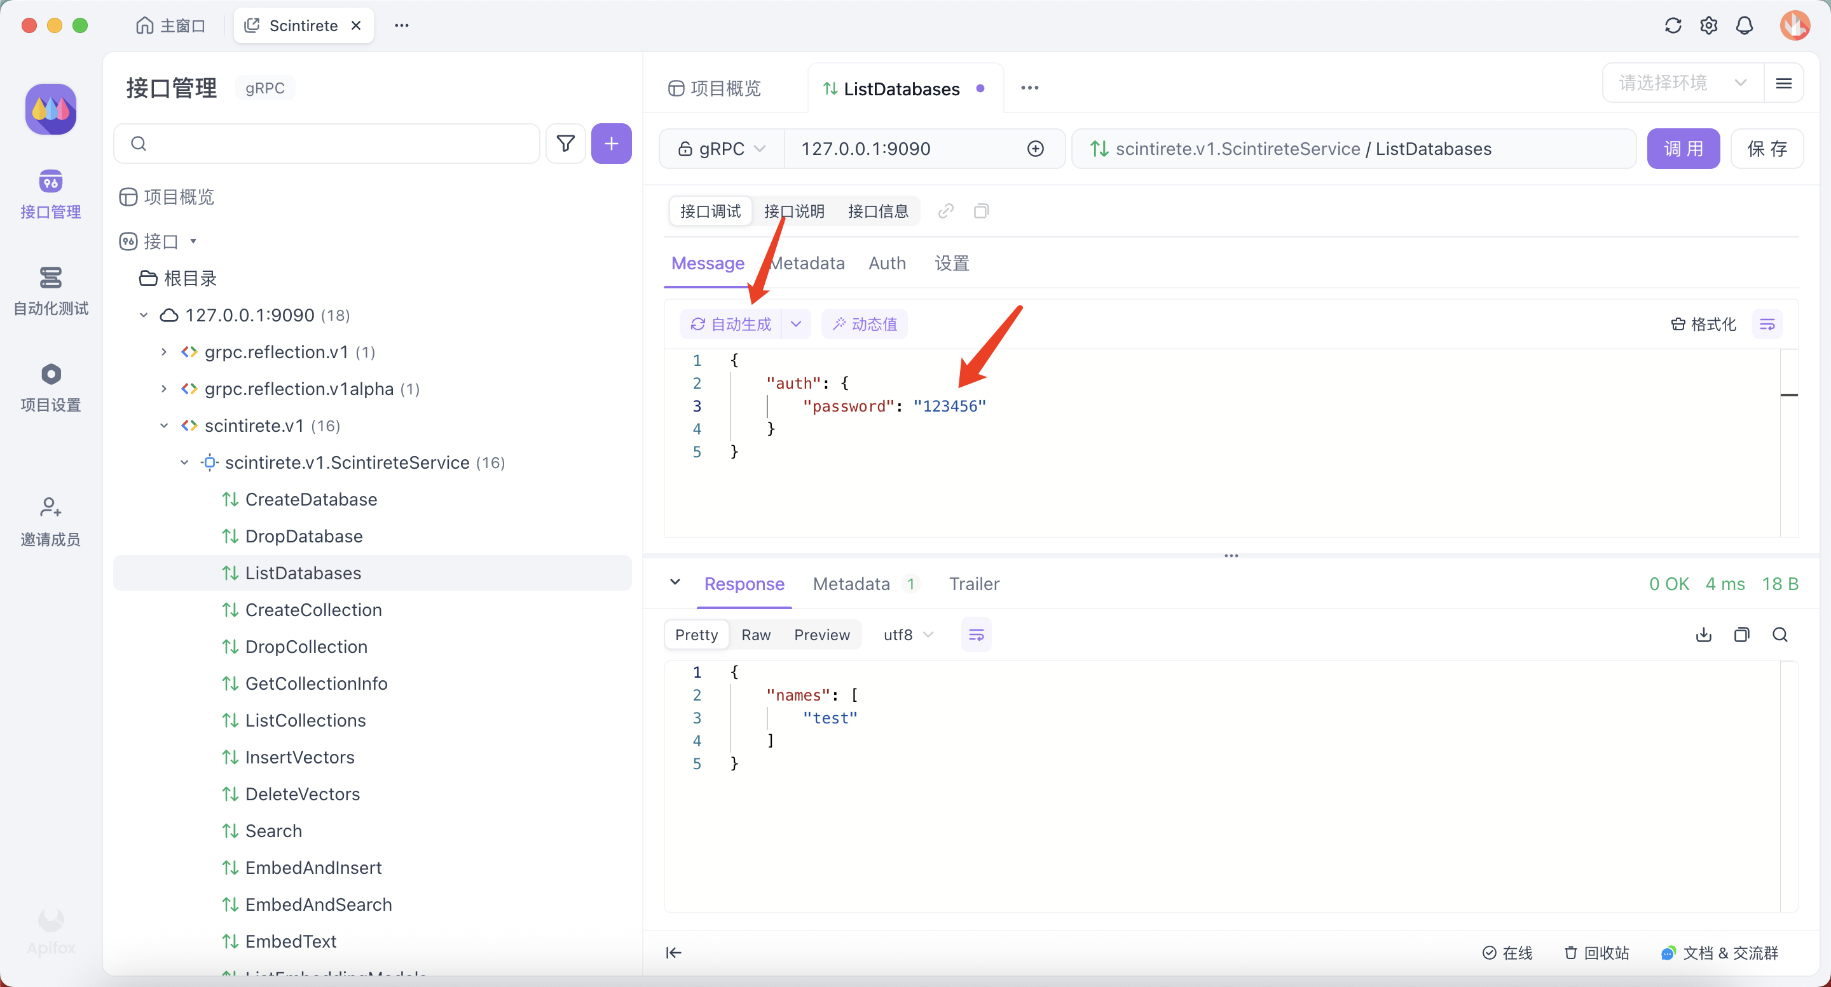Click the 格式化 format button
Viewport: 1831px width, 987px height.
click(x=1703, y=324)
